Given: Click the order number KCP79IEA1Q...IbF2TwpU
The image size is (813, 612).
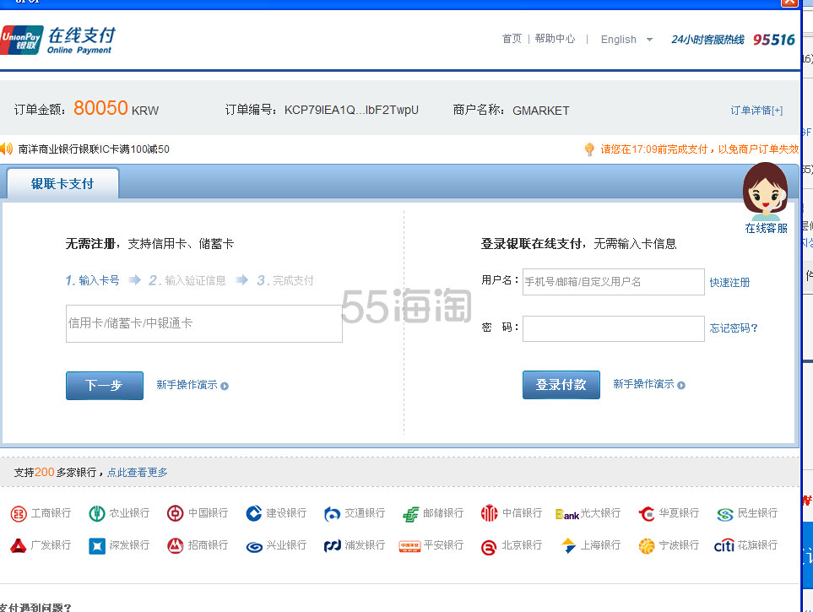Looking at the screenshot, I should click(351, 110).
